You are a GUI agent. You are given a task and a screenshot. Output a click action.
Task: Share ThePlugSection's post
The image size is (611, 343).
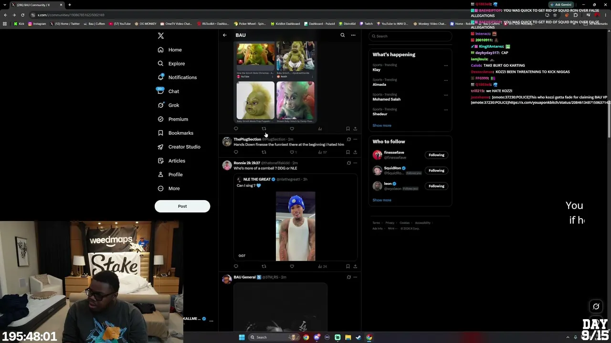point(355,152)
